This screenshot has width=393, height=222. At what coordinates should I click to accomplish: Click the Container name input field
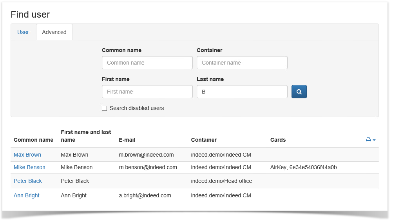coord(242,63)
